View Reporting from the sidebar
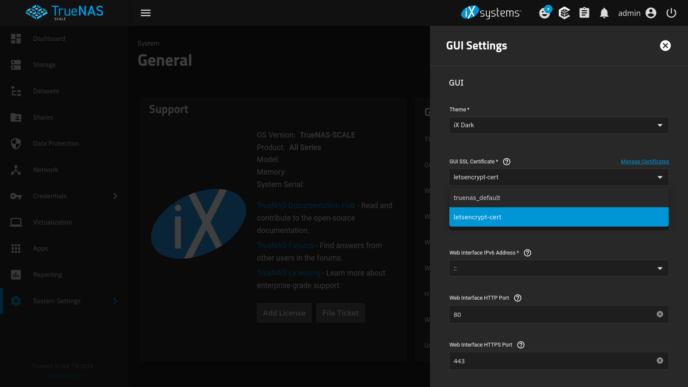The height and width of the screenshot is (387, 688). (x=47, y=274)
